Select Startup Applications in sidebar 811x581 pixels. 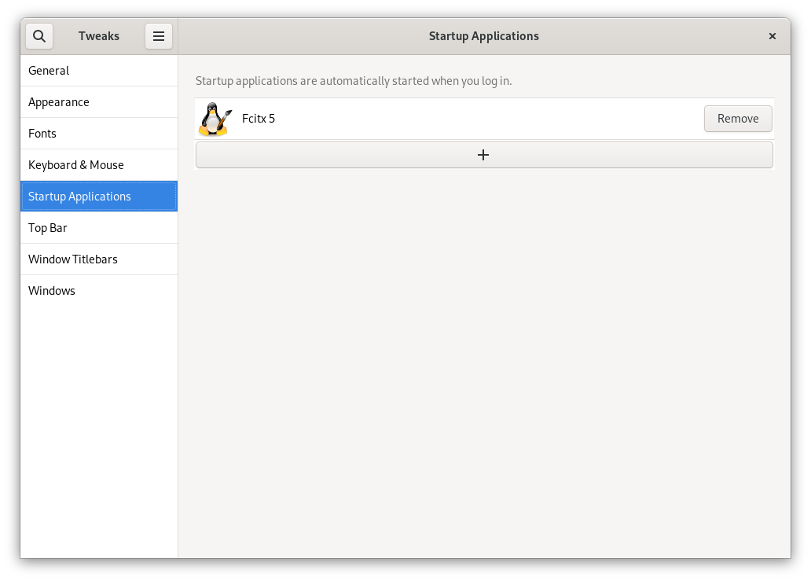(x=99, y=197)
